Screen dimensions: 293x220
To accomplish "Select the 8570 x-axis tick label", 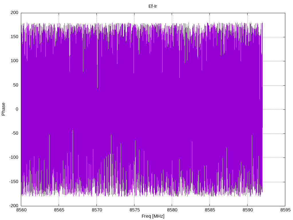I will click(97, 210).
